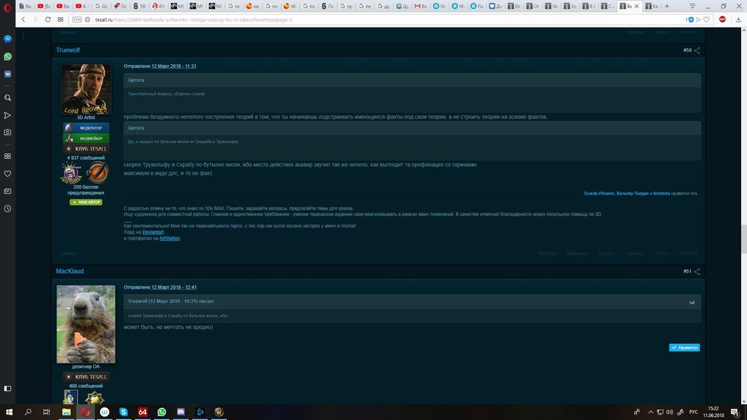This screenshot has height=420, width=747.
Task: Take a snapshot with the sidebar camera
Action: (7, 133)
